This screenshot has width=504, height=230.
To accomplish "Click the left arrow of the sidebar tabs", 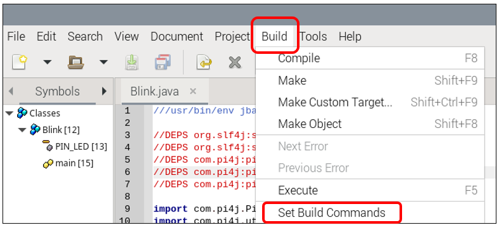I will pyautogui.click(x=11, y=91).
